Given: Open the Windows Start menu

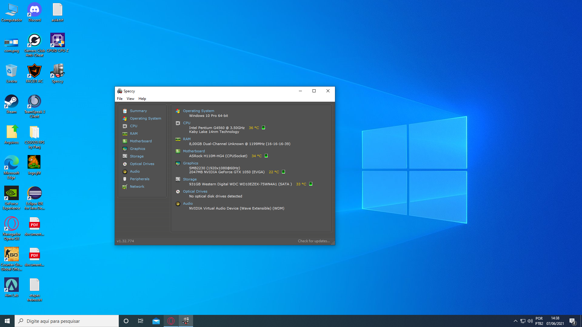Looking at the screenshot, I should 7,321.
